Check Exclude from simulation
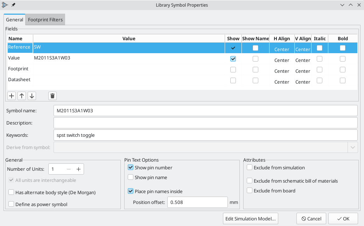364x226 pixels. 250,168
